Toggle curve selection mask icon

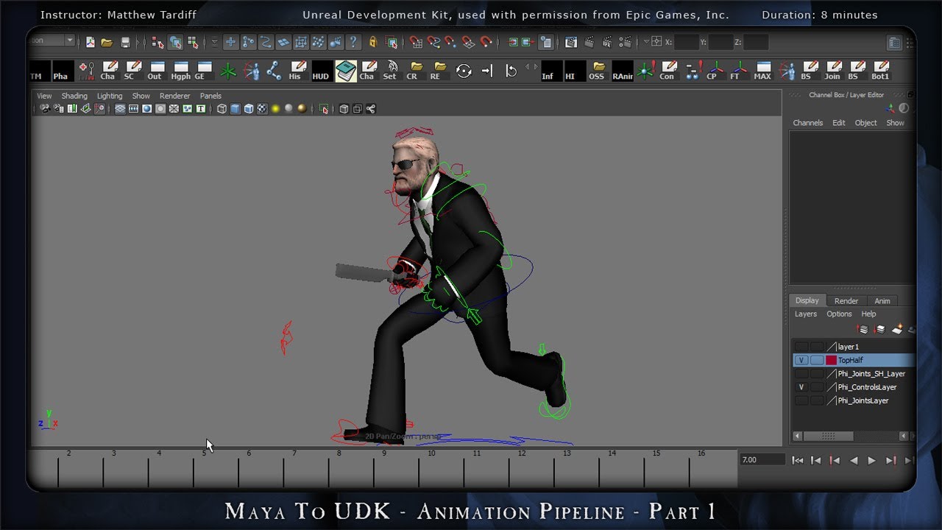(x=266, y=43)
